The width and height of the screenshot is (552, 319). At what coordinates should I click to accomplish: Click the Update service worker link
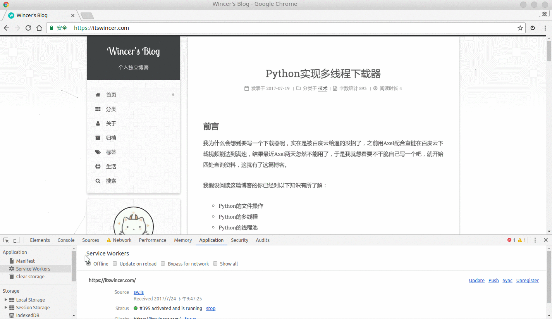coord(476,281)
